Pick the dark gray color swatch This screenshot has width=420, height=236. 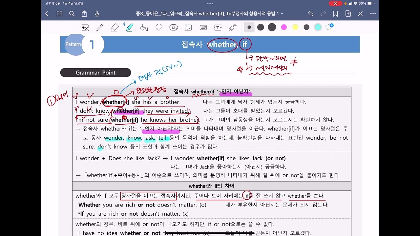coord(306,27)
